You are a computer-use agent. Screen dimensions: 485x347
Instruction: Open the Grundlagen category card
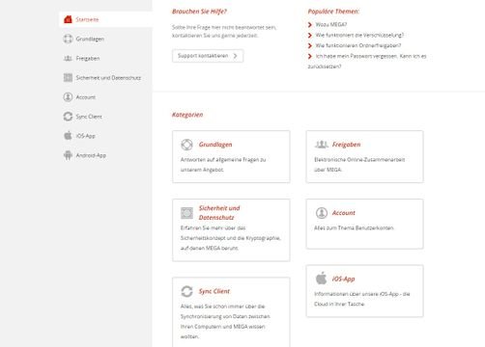tap(231, 157)
